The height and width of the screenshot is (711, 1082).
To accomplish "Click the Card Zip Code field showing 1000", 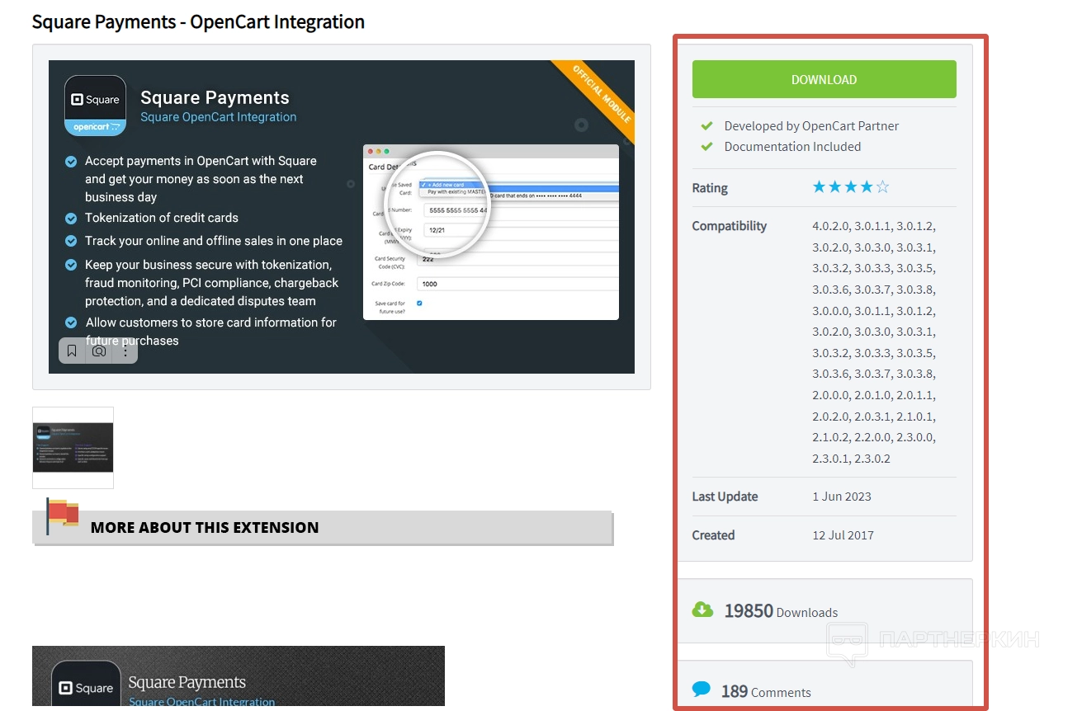I will [518, 284].
